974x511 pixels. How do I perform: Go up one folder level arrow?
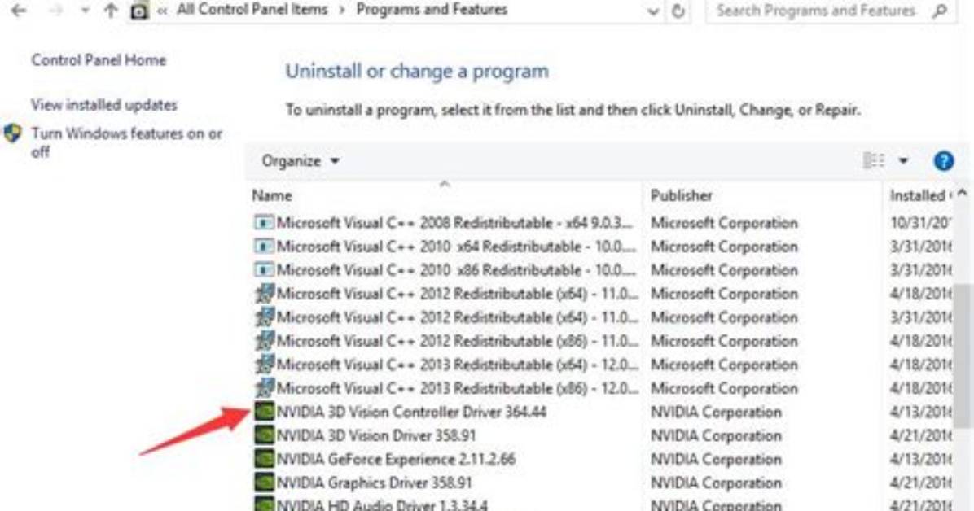tap(111, 11)
